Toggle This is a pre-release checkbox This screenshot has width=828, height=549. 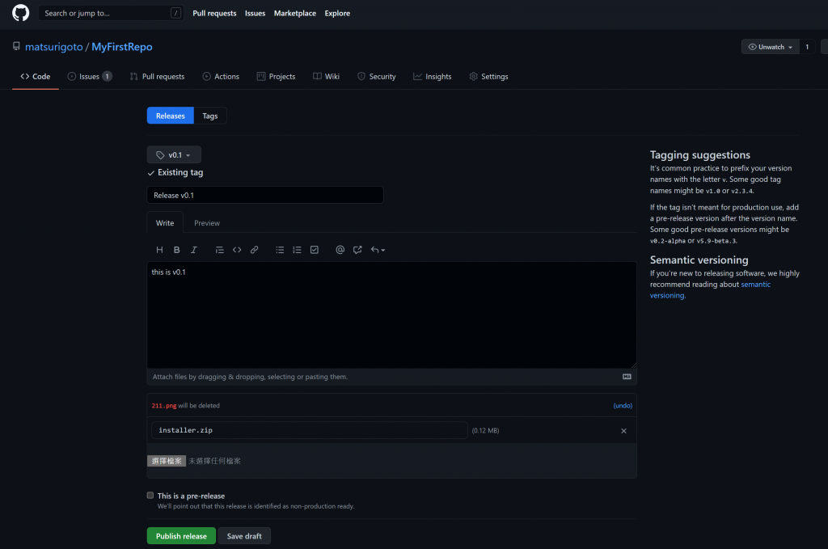pos(150,495)
